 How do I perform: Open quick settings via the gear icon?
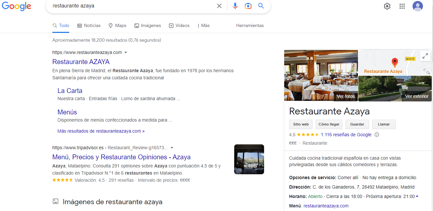[387, 6]
